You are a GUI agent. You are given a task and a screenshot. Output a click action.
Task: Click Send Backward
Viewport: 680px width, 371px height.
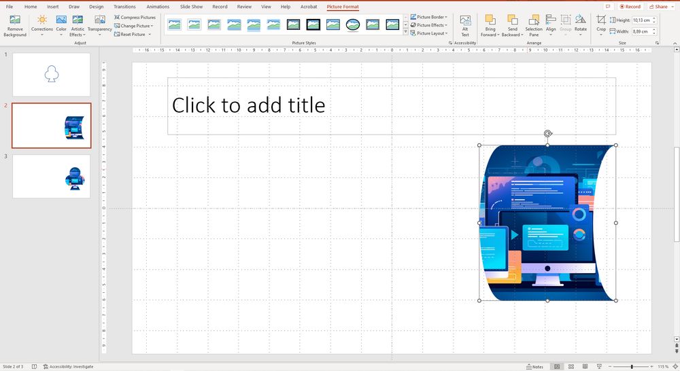513,26
